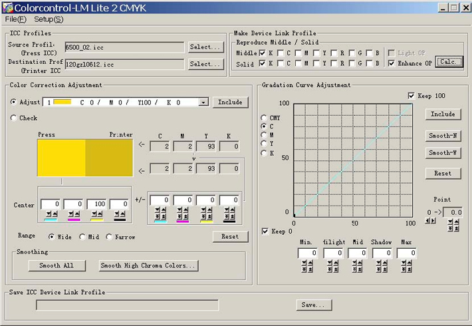Viewport: 472px width, 326px height.
Task: Toggle the Solid K checkbox
Action: pyautogui.click(x=263, y=63)
